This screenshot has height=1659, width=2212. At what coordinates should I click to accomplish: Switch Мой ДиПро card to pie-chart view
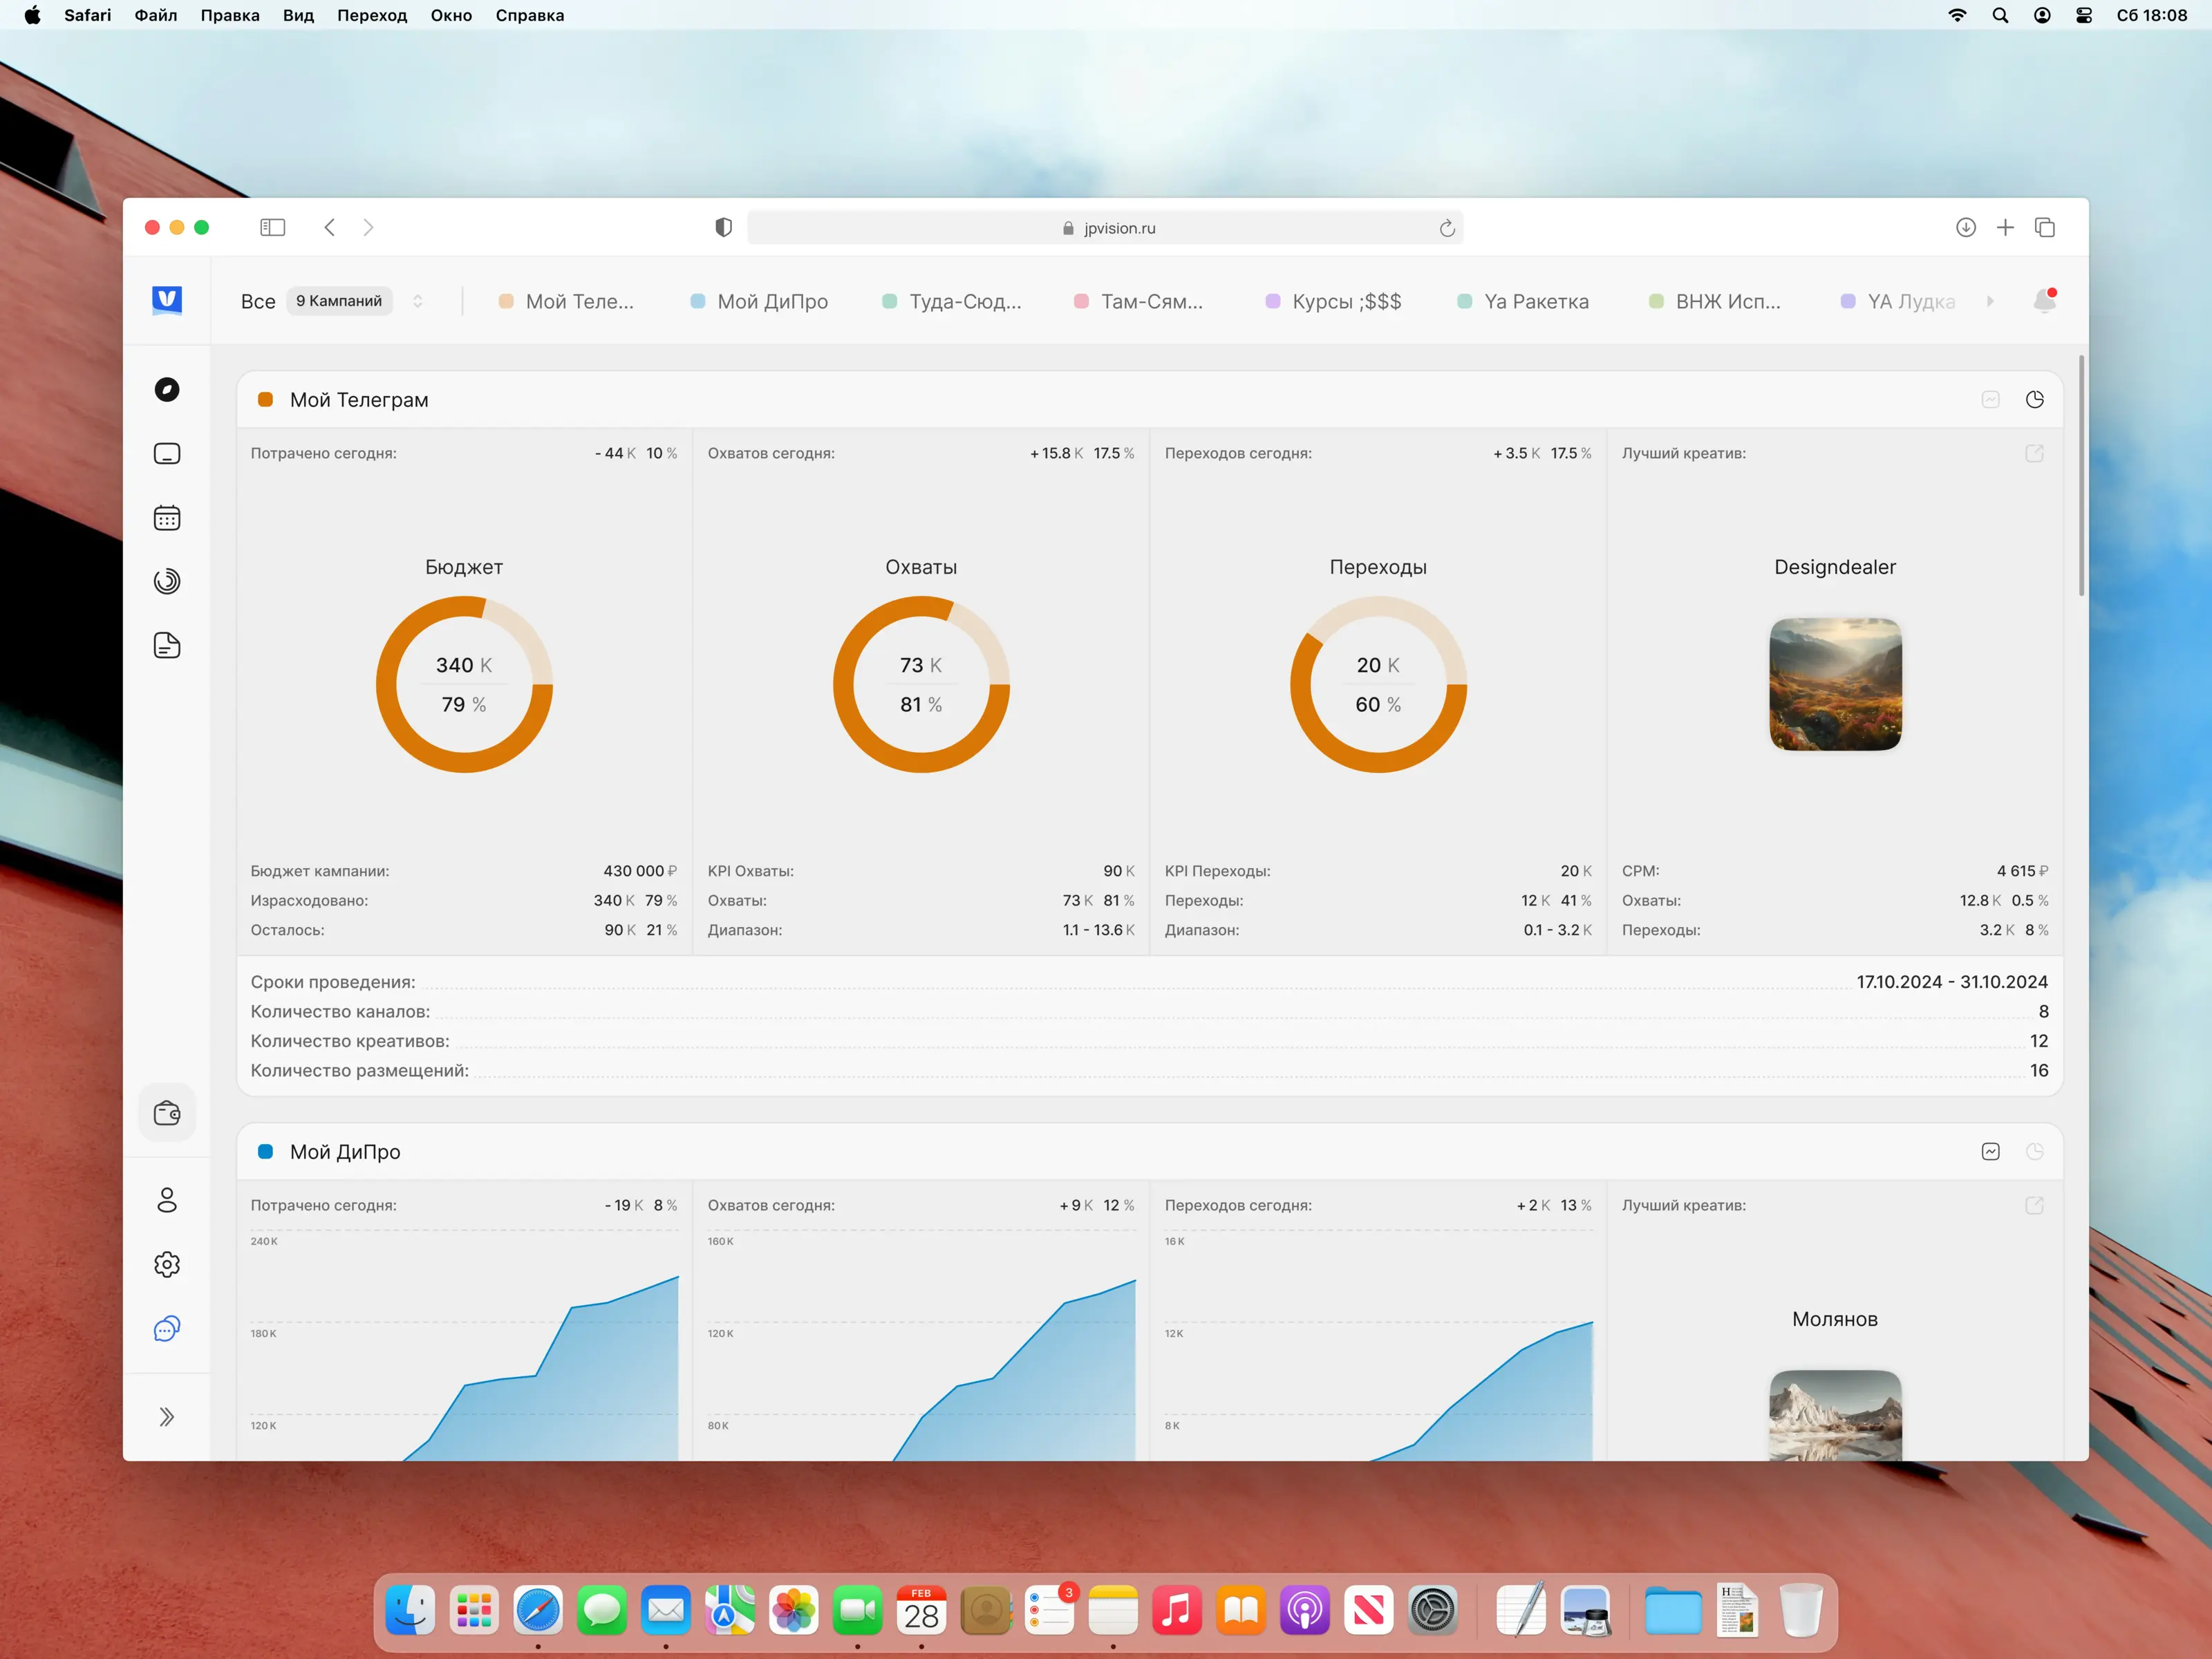pos(2034,1152)
